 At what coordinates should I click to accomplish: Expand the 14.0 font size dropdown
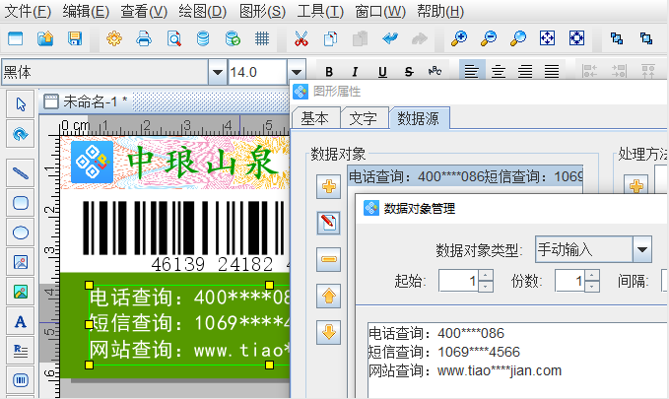pyautogui.click(x=297, y=72)
